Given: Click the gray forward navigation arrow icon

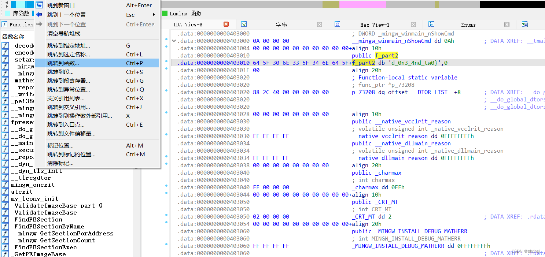Looking at the screenshot, I should click(x=39, y=24).
